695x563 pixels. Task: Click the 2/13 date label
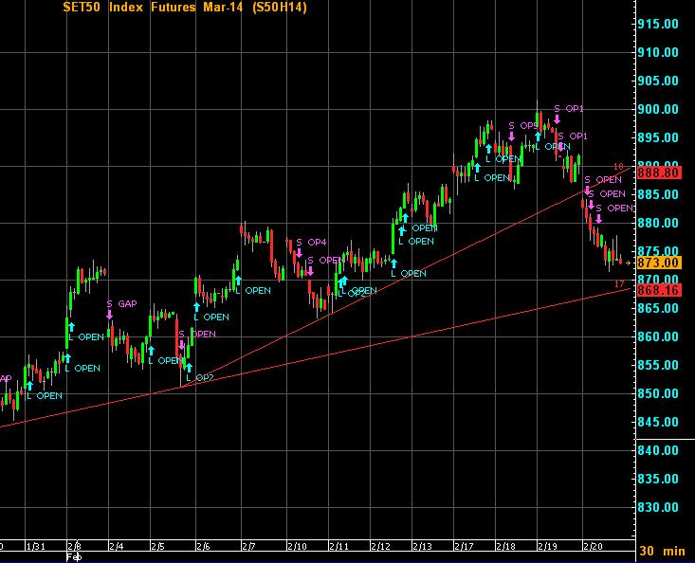pos(423,546)
